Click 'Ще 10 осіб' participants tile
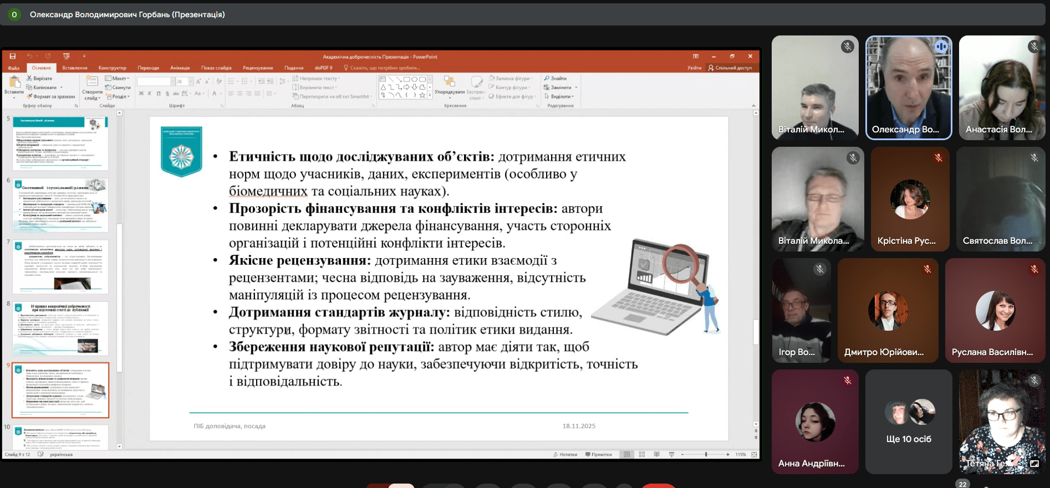 [x=909, y=422]
